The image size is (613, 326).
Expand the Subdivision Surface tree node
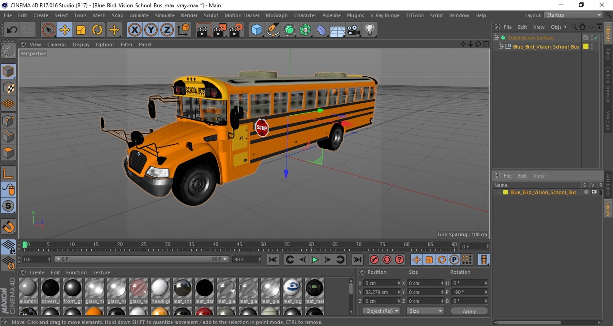point(496,38)
